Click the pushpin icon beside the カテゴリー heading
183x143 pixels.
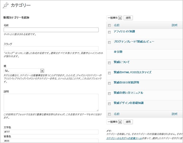tap(5, 5)
